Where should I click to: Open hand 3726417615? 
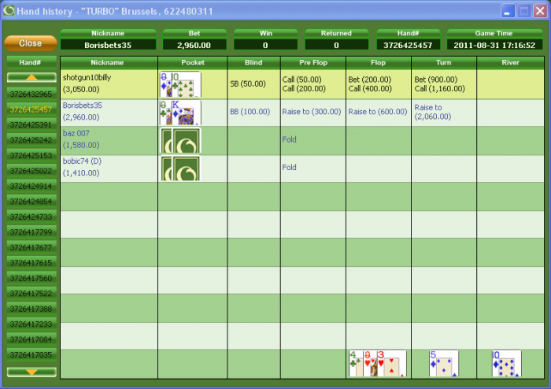click(31, 263)
